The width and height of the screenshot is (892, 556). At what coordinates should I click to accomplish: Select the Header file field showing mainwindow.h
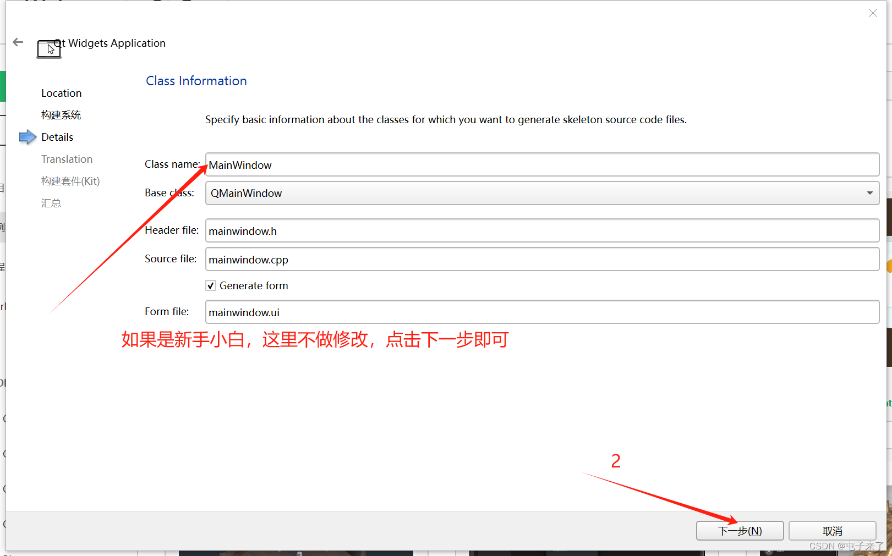coord(542,230)
